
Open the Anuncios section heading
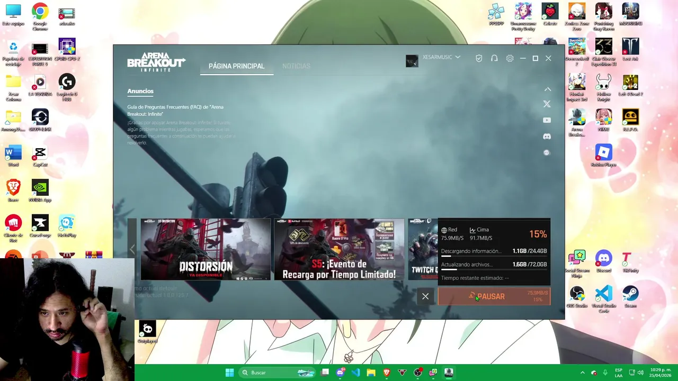click(140, 91)
